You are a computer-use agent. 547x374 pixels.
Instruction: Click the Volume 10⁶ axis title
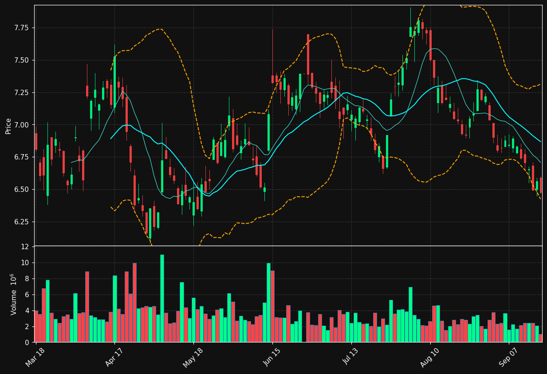(x=13, y=294)
